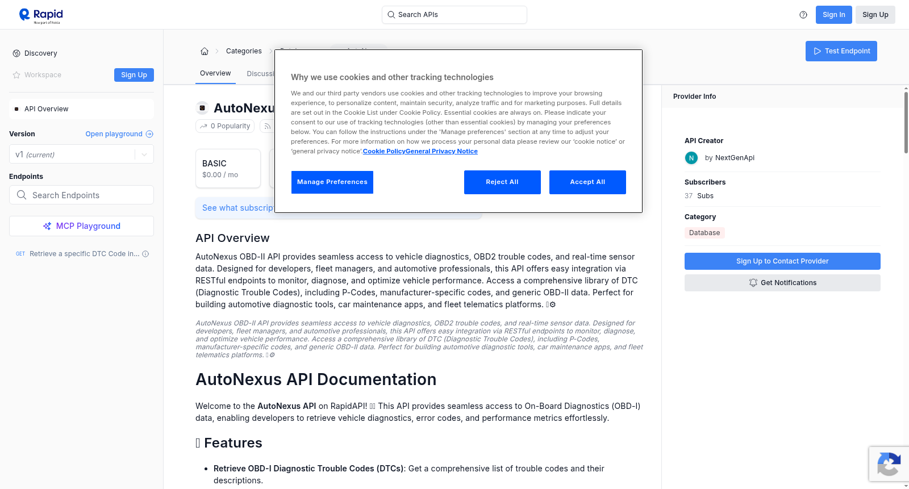Click the reCAPTCHA badge
The width and height of the screenshot is (909, 489).
(889, 465)
